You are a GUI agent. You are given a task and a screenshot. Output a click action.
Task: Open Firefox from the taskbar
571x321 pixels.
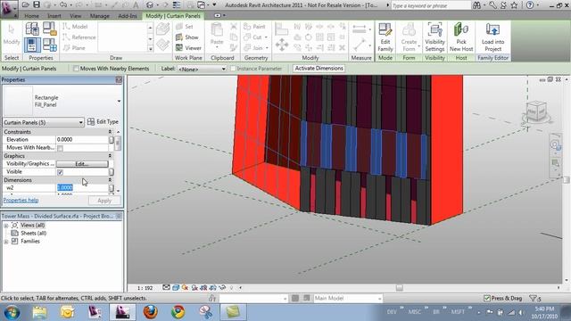[151, 312]
